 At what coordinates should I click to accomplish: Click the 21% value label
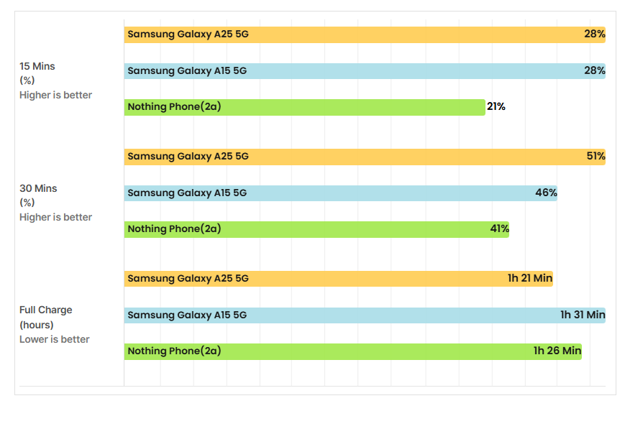tap(496, 107)
